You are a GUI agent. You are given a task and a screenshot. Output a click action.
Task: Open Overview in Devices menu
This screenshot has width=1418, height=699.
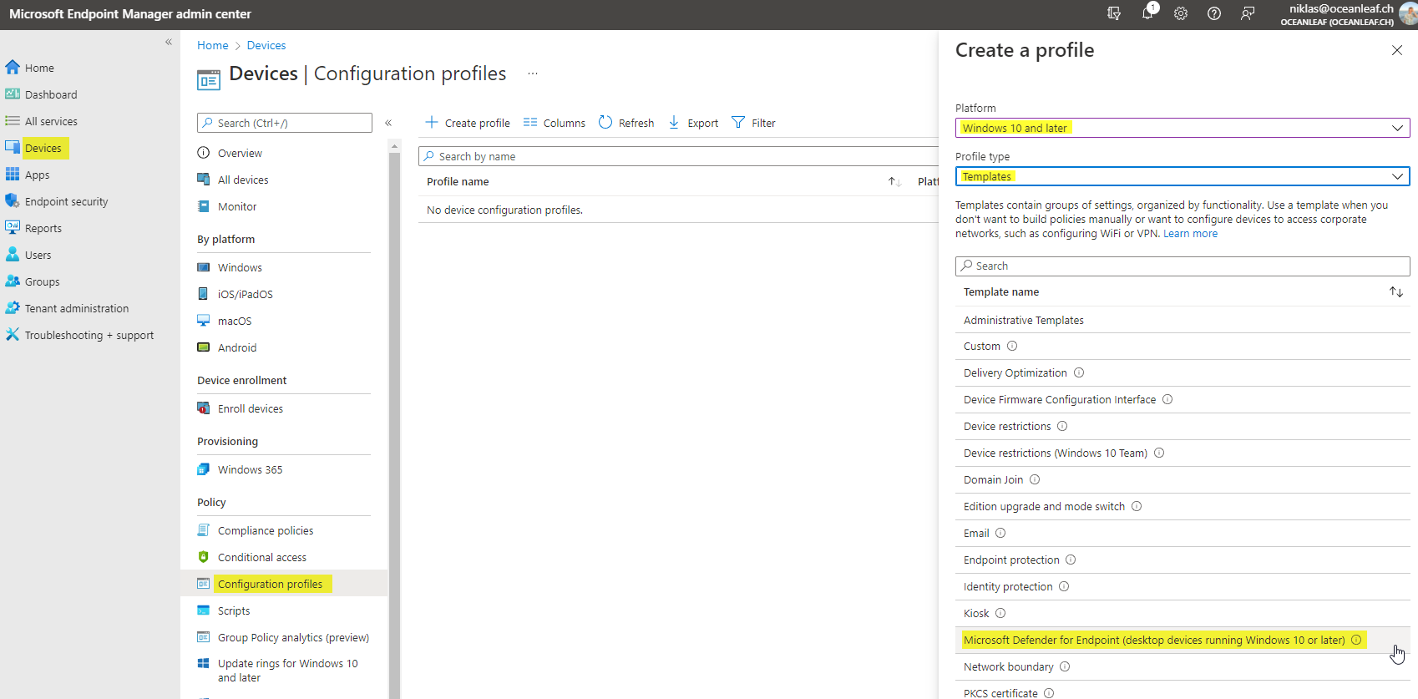point(240,153)
